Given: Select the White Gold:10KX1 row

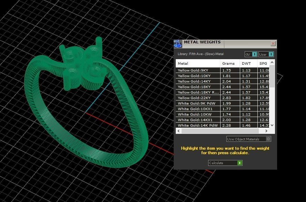Looking at the screenshot, I should pyautogui.click(x=223, y=109).
